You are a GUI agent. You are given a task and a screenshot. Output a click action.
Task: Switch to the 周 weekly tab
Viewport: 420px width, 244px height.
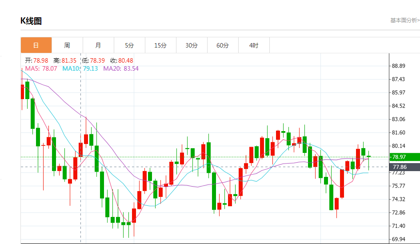pyautogui.click(x=67, y=45)
